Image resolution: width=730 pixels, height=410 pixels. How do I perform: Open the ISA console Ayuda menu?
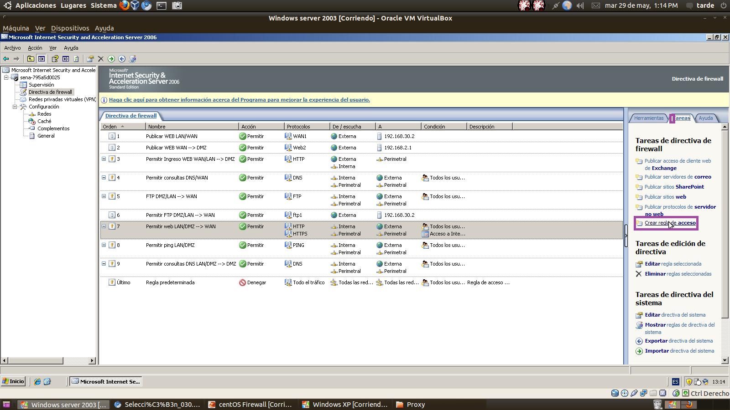71,48
